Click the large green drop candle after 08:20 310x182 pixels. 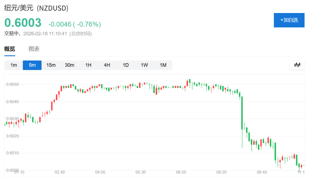242,112
